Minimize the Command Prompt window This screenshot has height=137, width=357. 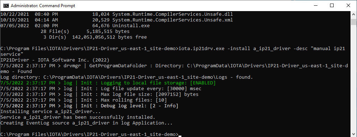tap(316, 5)
